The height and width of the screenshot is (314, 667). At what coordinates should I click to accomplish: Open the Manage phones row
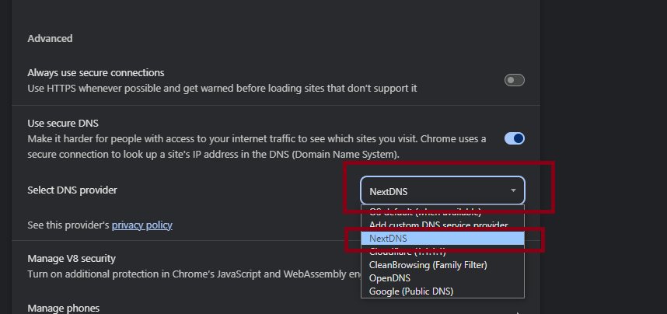point(63,309)
